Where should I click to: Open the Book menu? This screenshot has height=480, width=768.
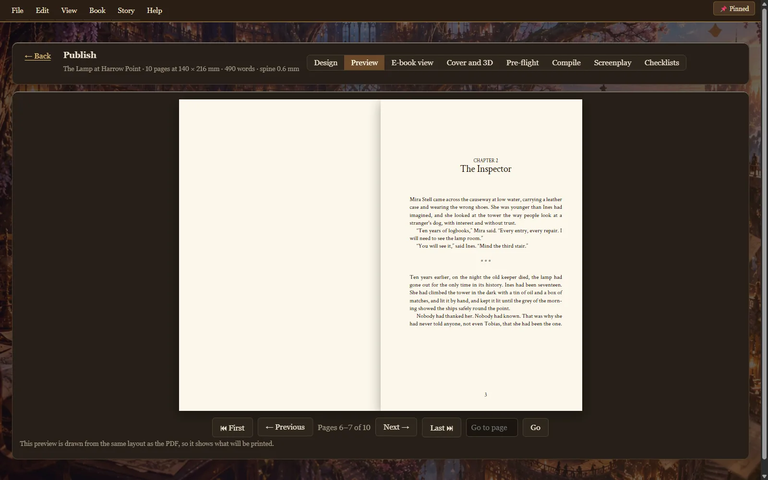coord(97,11)
